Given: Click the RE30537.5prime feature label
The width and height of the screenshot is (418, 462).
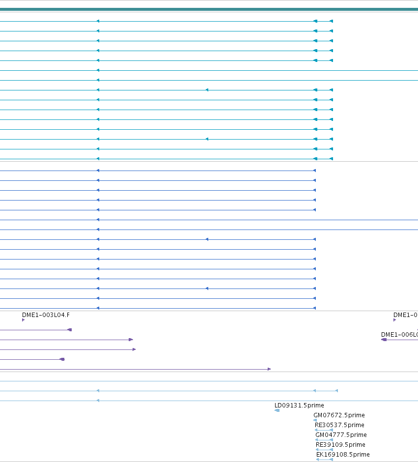Looking at the screenshot, I should [x=339, y=425].
